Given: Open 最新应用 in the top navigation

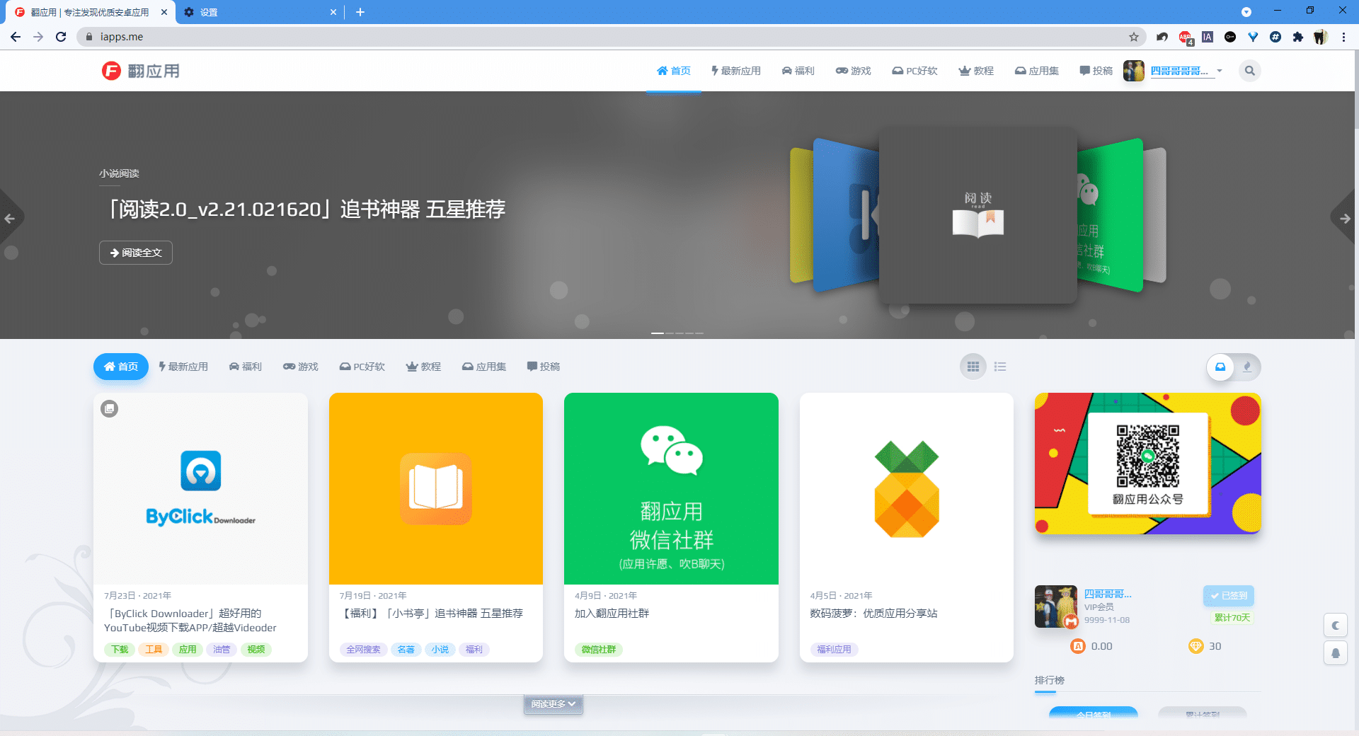Looking at the screenshot, I should coord(736,71).
